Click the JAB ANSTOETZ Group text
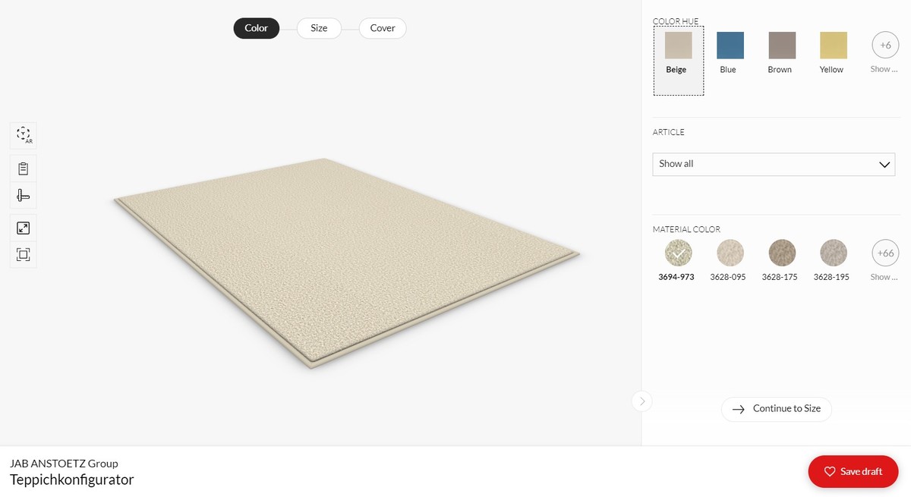This screenshot has height=497, width=911. coord(64,463)
